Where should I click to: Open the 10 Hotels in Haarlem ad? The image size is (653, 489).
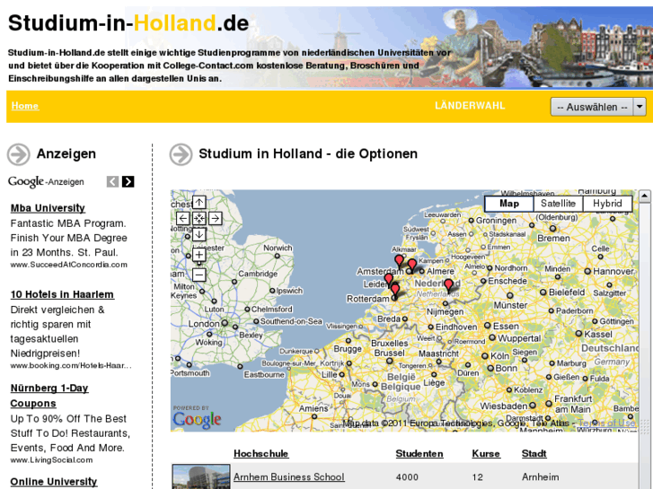point(62,294)
